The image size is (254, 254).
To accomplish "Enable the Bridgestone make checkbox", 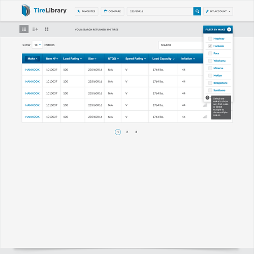I will coord(210,83).
